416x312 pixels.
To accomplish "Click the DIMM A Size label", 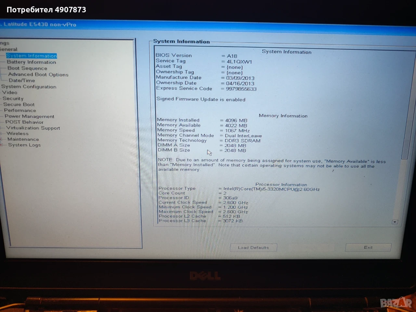I will pyautogui.click(x=174, y=145).
